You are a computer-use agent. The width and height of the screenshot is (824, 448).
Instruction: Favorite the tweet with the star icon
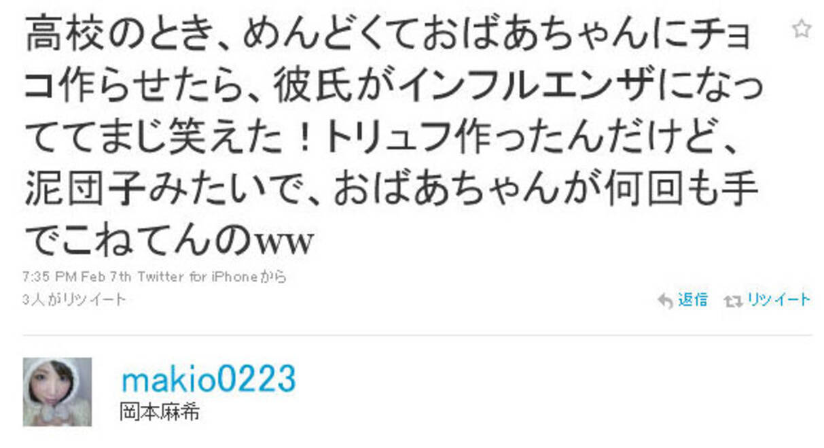coord(802,29)
